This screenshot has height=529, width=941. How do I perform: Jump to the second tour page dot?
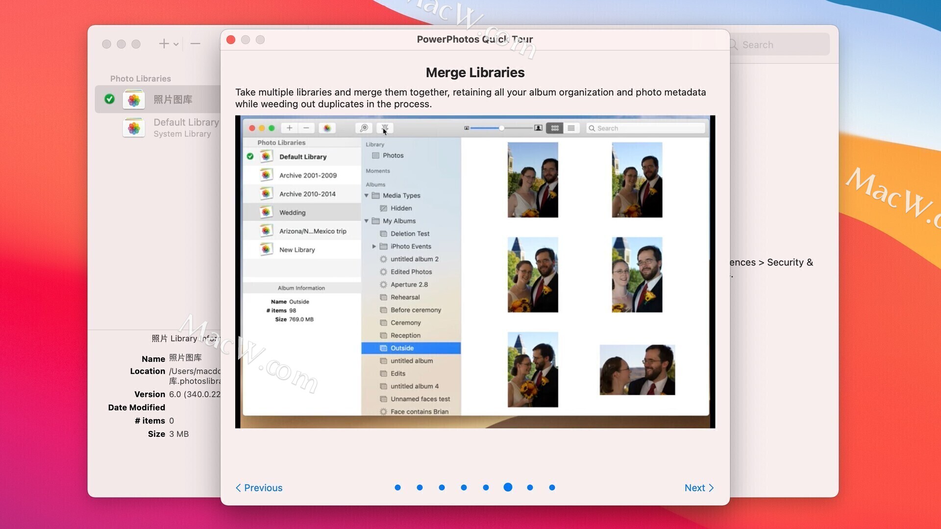click(x=420, y=487)
